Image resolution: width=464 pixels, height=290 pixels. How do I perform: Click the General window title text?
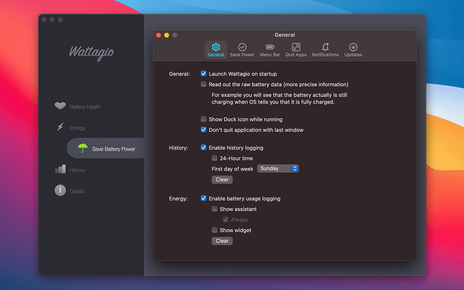285,35
